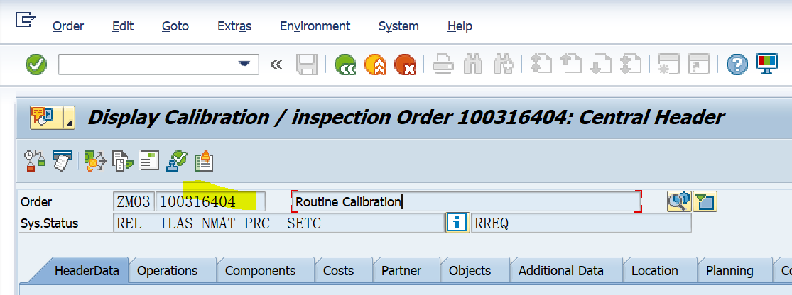Click the green Enter checkmark icon

36,65
